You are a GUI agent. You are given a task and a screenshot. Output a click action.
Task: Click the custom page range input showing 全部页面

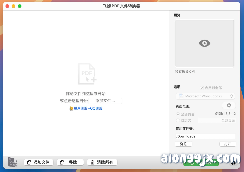click(217, 120)
